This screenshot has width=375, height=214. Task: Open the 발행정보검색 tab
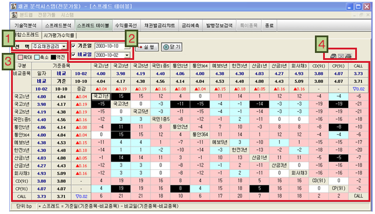[x=219, y=26]
